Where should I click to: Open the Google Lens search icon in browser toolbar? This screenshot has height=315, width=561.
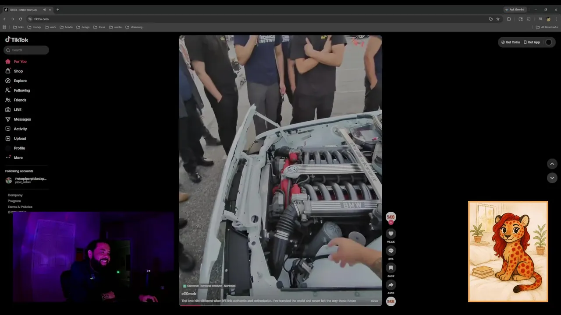520,19
